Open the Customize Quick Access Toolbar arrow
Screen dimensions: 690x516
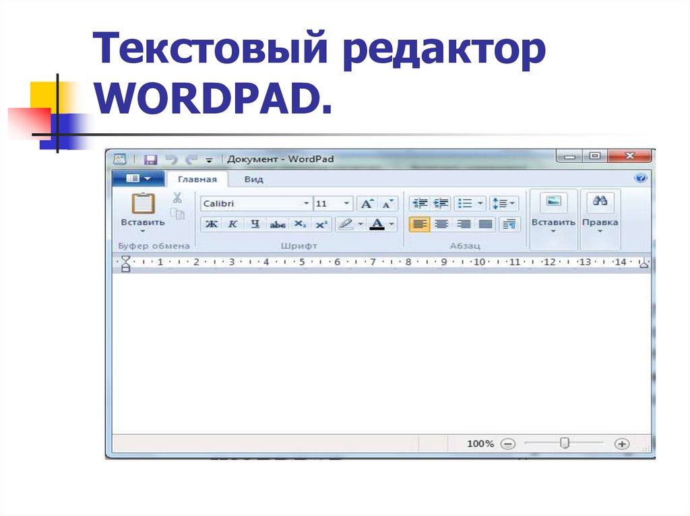coord(209,160)
